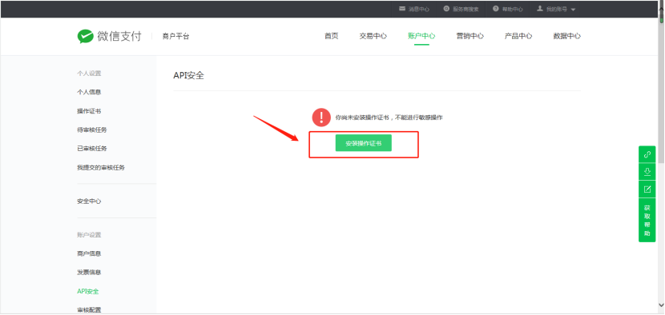The width and height of the screenshot is (665, 315).
Task: Go to 安全中心 in the sidebar
Action: click(x=89, y=201)
